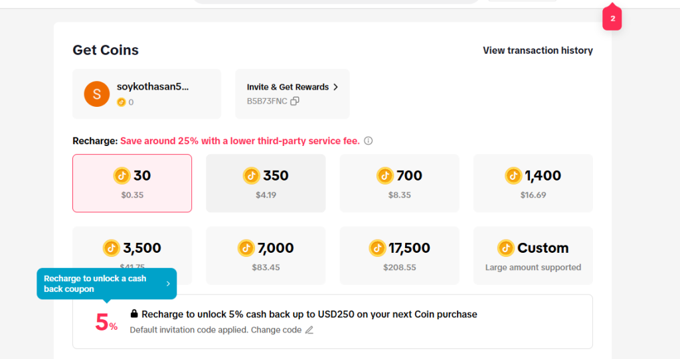Click the lock icon in cashback banner
The width and height of the screenshot is (680, 359).
pos(134,314)
